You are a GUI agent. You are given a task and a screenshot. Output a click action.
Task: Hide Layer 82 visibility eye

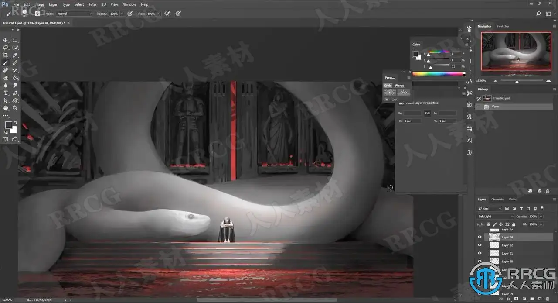(x=480, y=245)
